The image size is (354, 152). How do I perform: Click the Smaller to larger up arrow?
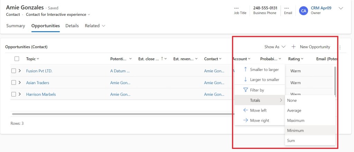tap(245, 70)
